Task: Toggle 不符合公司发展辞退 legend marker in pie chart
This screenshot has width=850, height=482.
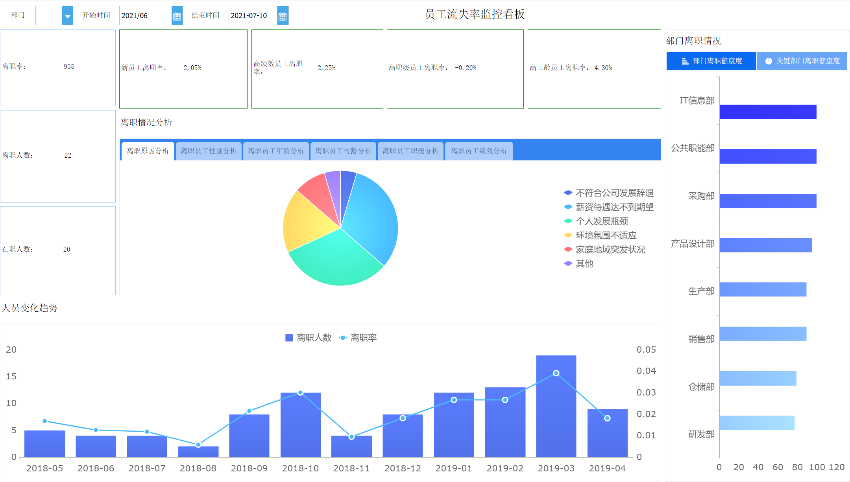Action: tap(568, 193)
